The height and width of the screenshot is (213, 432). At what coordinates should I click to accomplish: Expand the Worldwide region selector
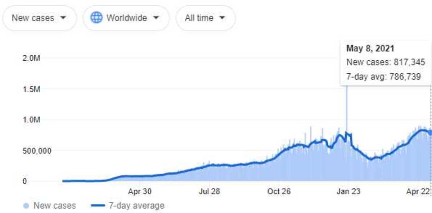126,18
